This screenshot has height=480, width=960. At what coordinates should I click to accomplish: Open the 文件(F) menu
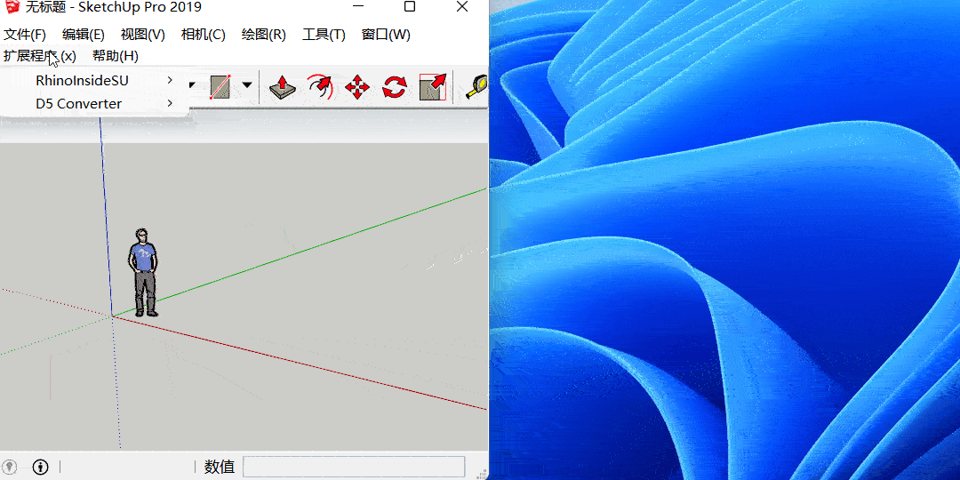(25, 35)
